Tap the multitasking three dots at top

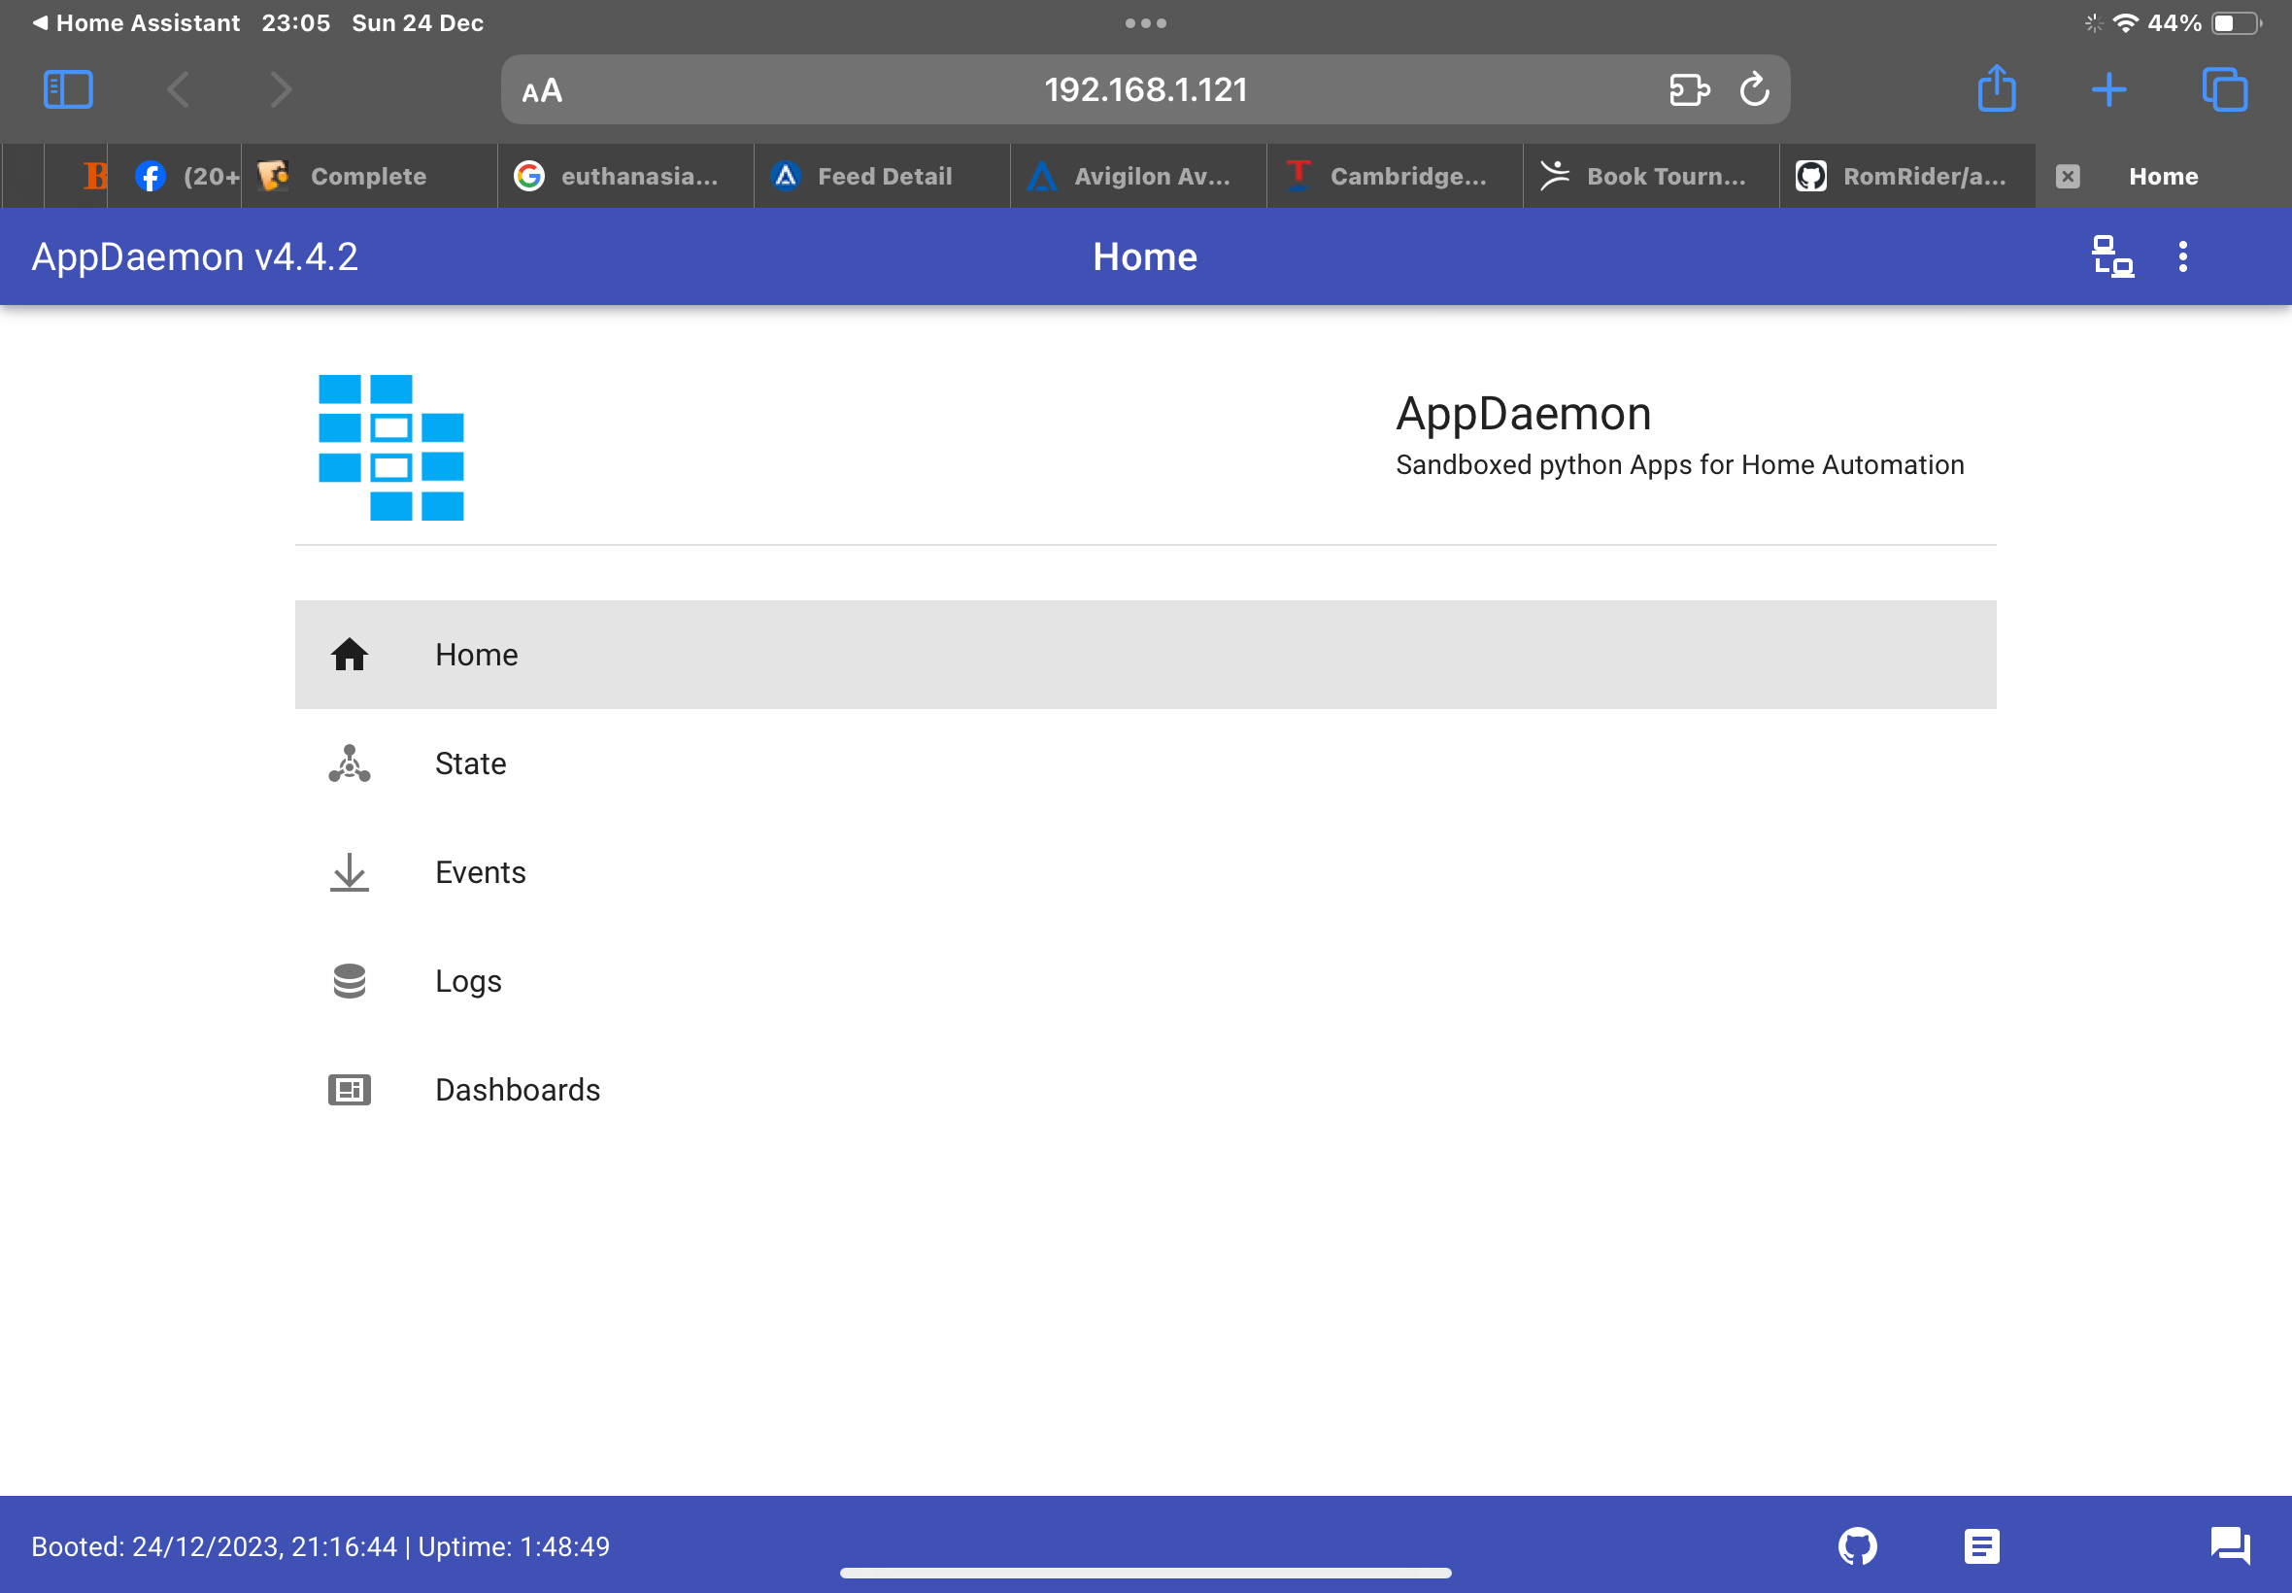[1145, 23]
